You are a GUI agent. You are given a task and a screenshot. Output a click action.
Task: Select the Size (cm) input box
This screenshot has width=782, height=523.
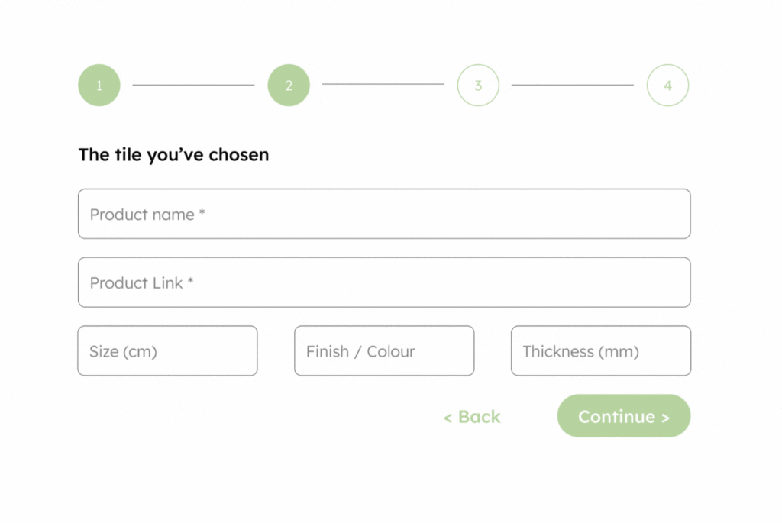(x=167, y=351)
